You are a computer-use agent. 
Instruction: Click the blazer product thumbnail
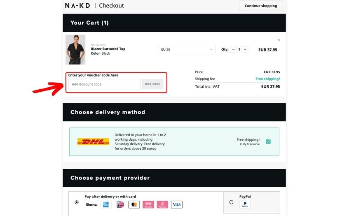point(75,49)
